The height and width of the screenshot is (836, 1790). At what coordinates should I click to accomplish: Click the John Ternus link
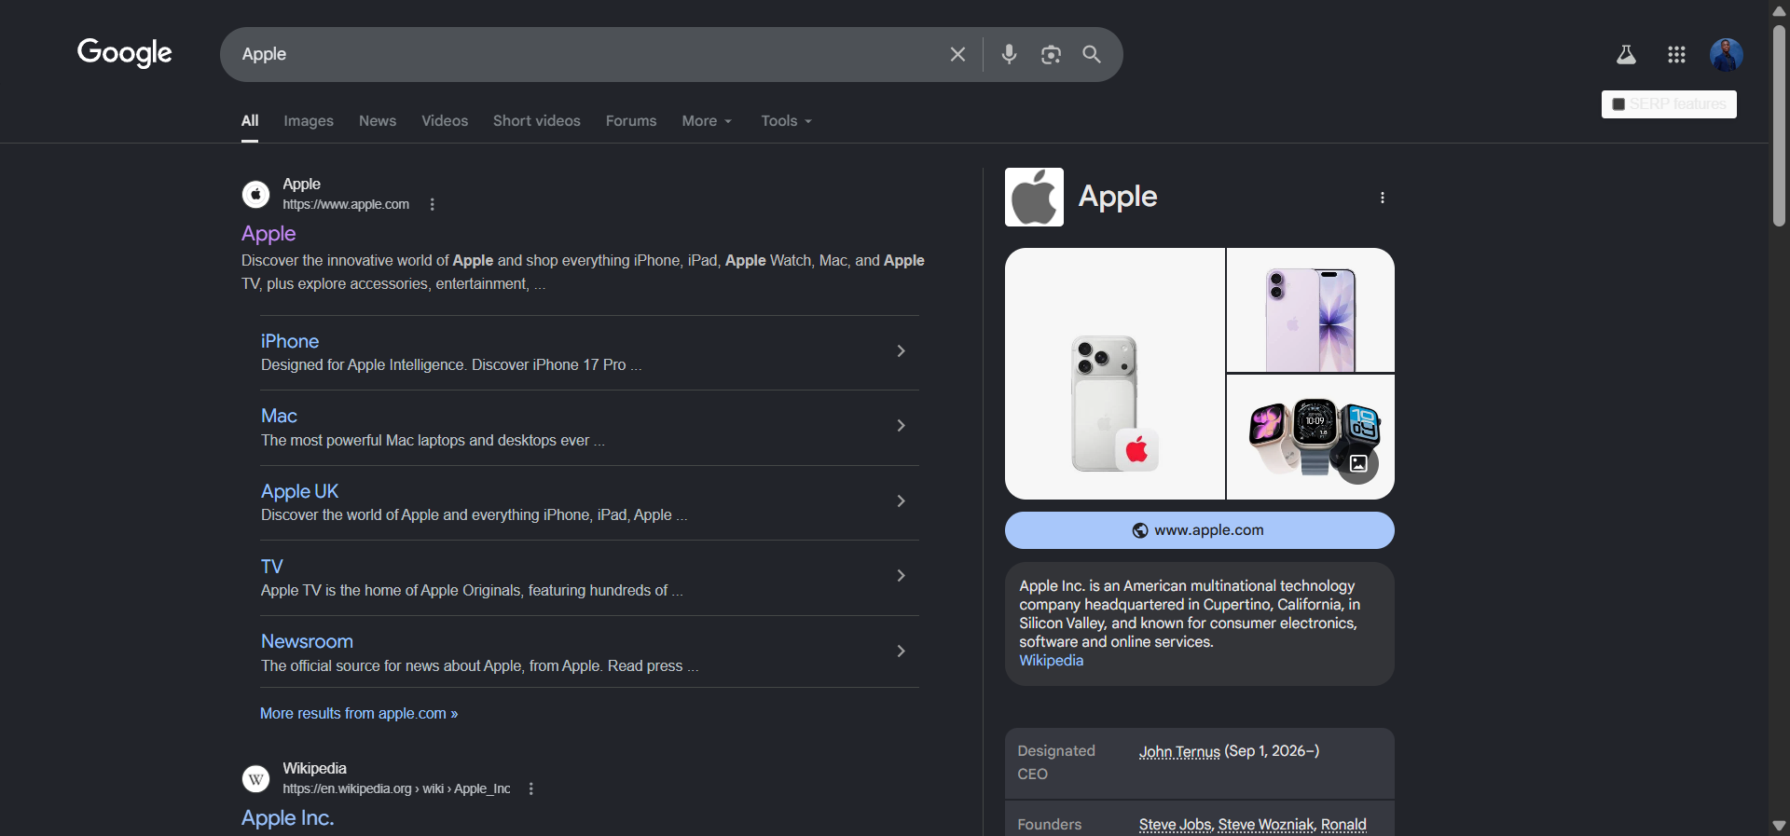tap(1179, 751)
